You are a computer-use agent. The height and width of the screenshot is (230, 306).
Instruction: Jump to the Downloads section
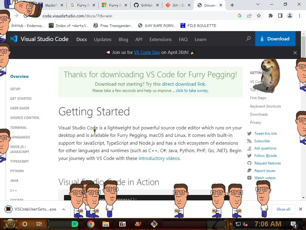click(259, 114)
